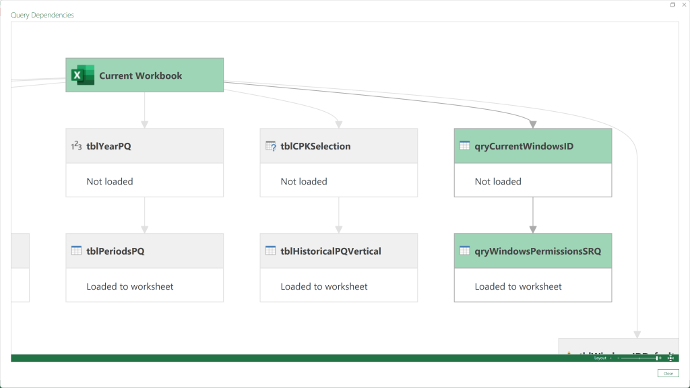
Task: Click the table icon of qryCurrentWindowsID
Action: [x=465, y=145]
